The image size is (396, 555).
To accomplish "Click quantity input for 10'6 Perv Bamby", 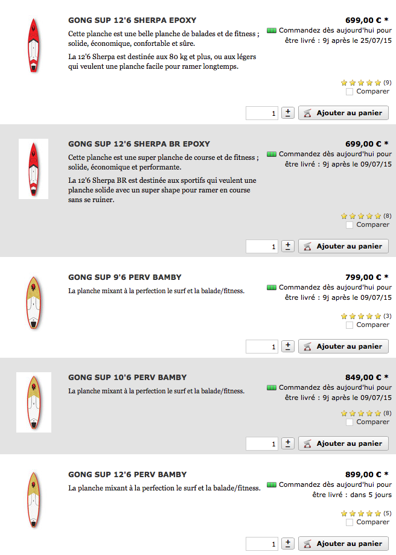I will click(x=262, y=443).
